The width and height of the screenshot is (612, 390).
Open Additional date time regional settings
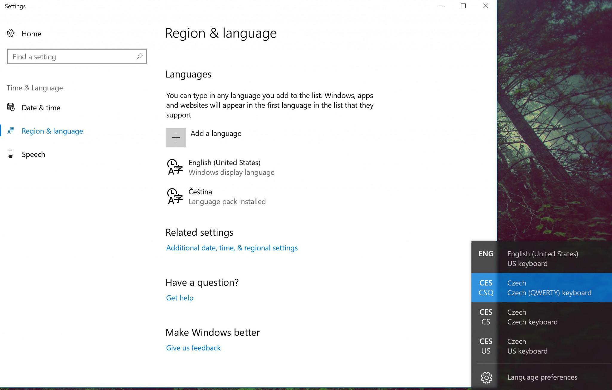click(x=232, y=248)
